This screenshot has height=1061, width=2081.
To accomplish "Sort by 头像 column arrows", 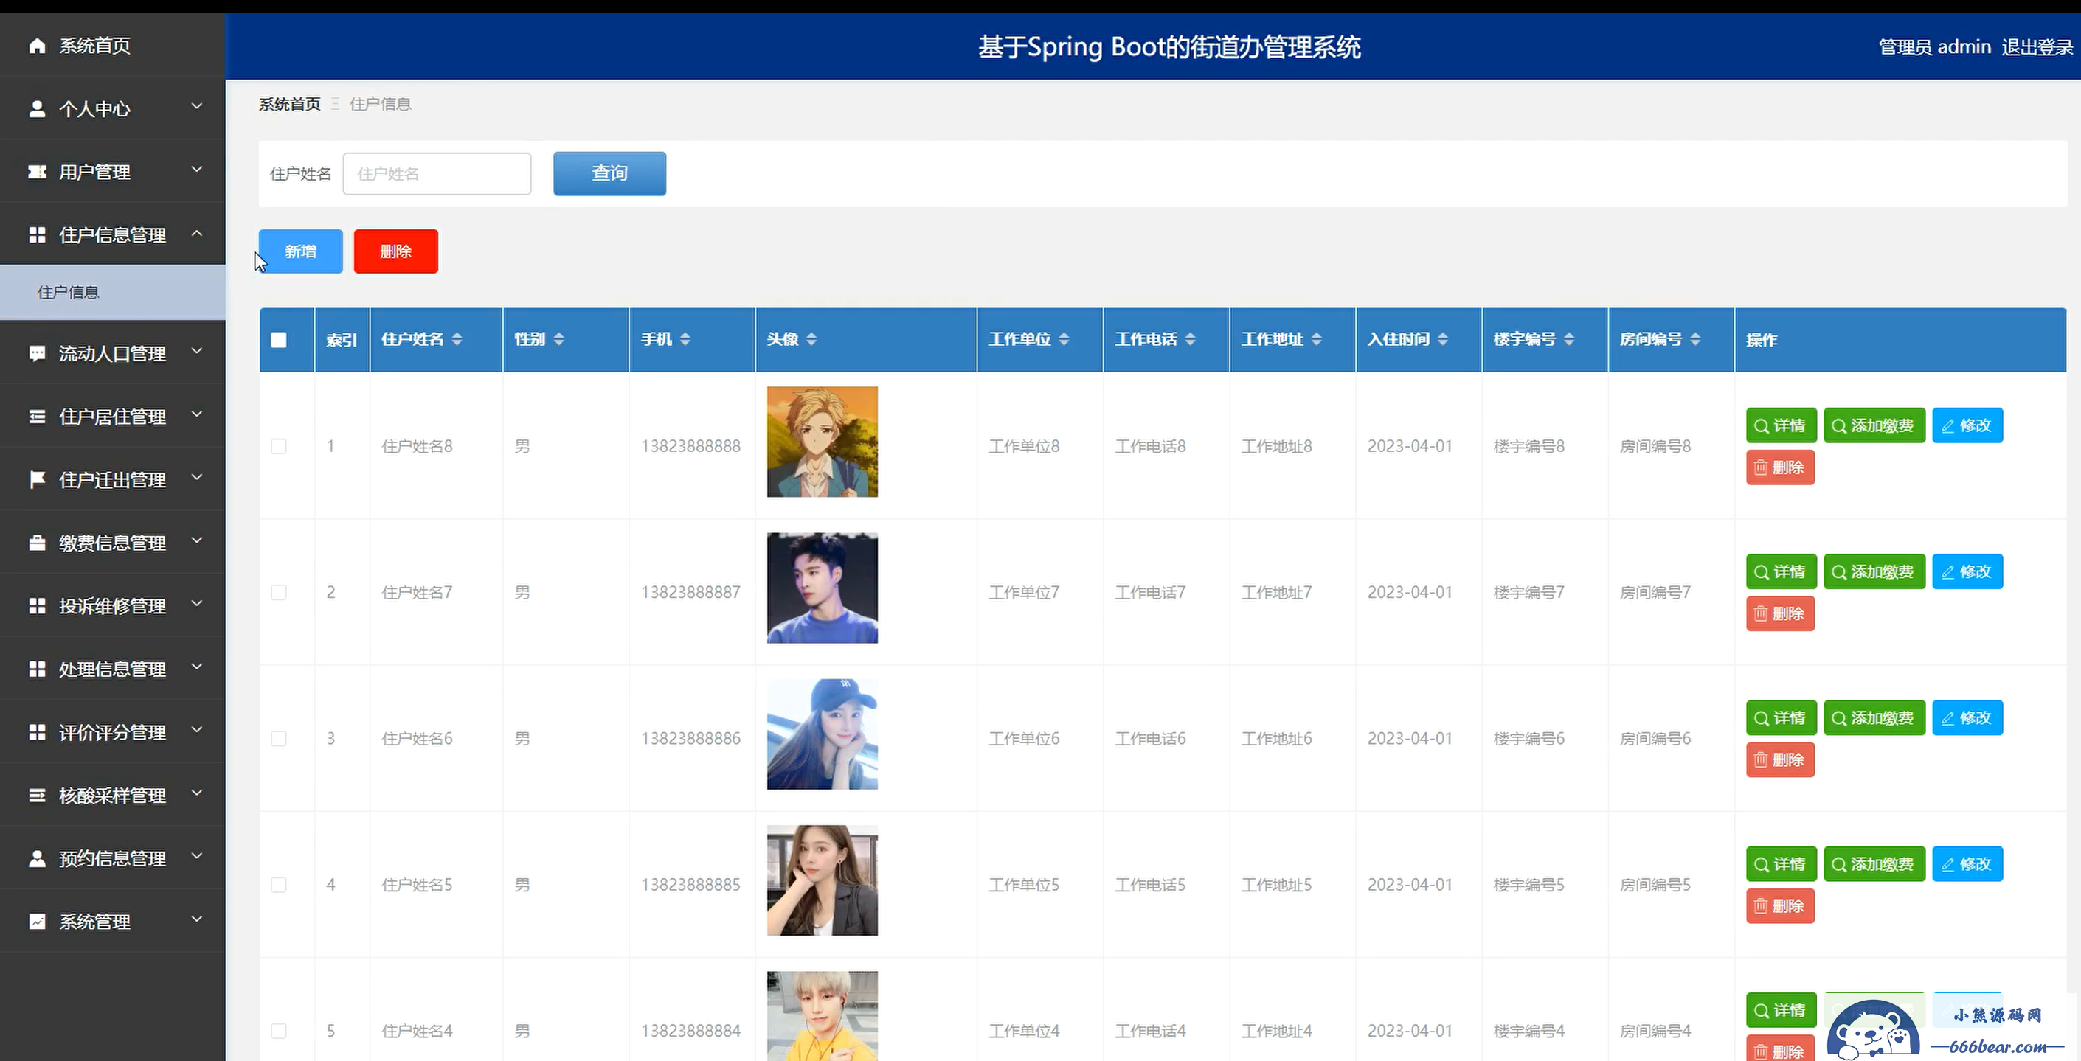I will (x=811, y=339).
